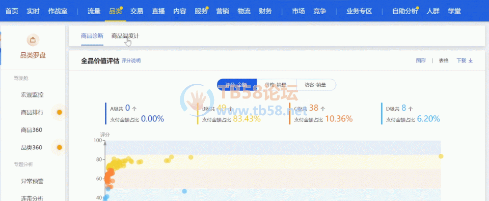This screenshot has width=489, height=201.
Task: Open the 竞争 navigation item
Action: click(320, 12)
